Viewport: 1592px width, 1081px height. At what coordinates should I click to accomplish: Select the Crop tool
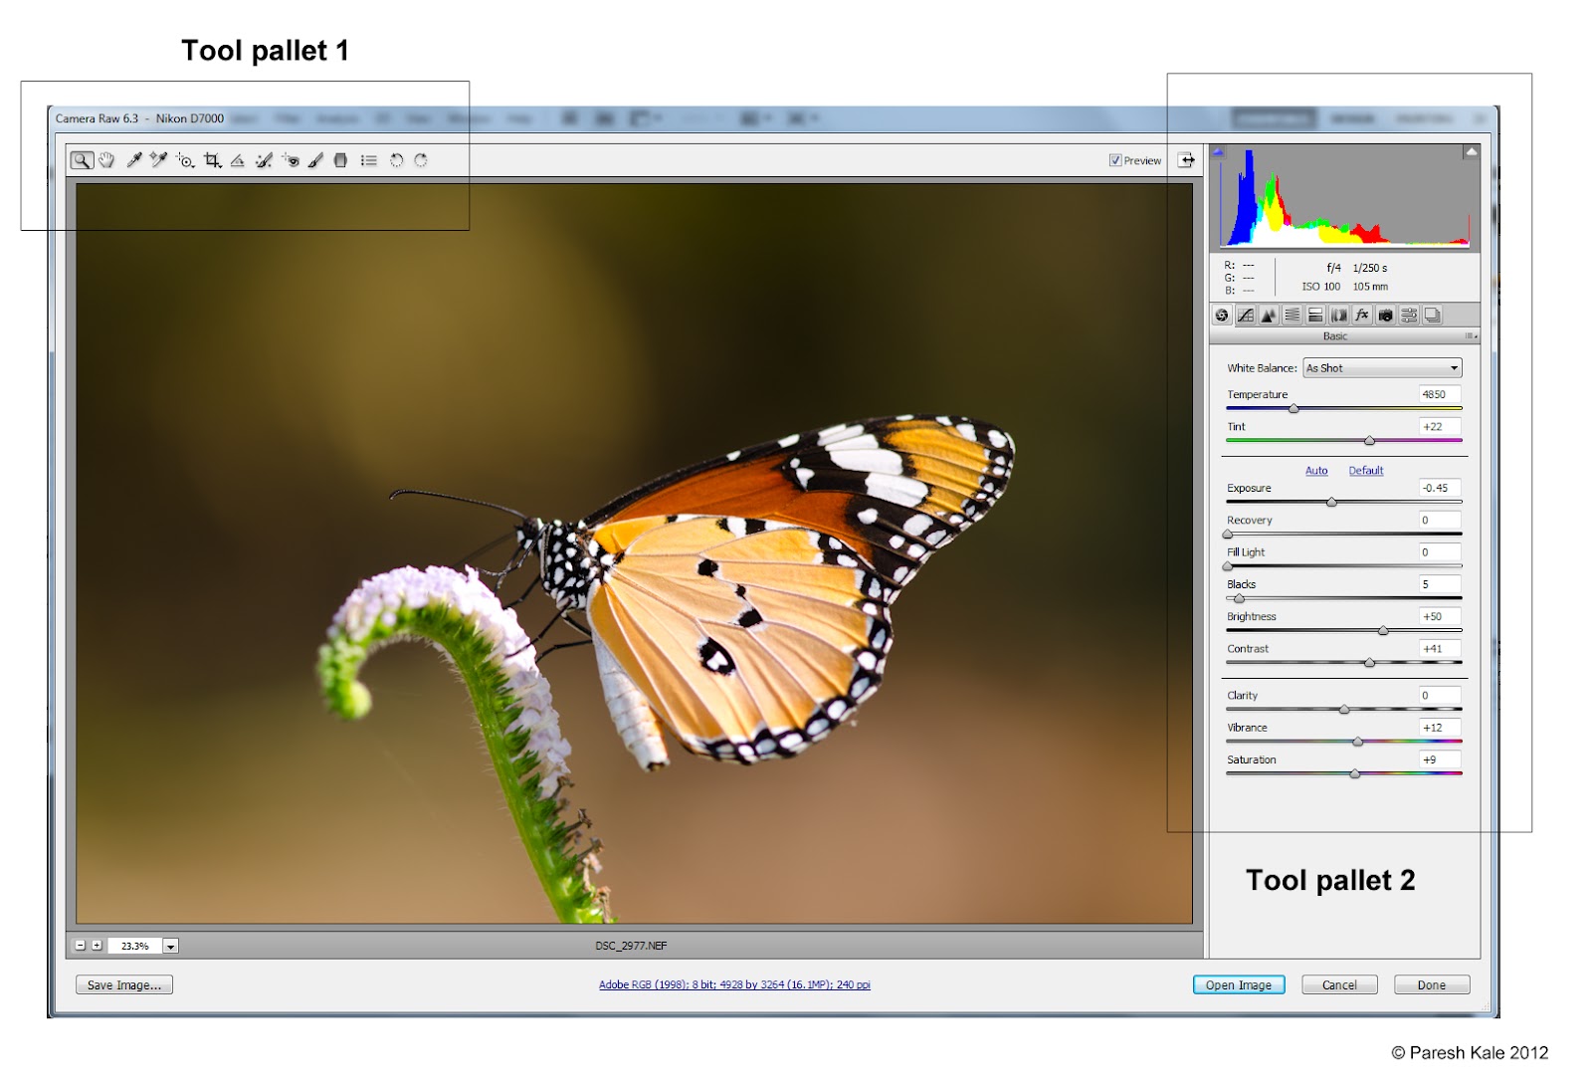[x=212, y=159]
